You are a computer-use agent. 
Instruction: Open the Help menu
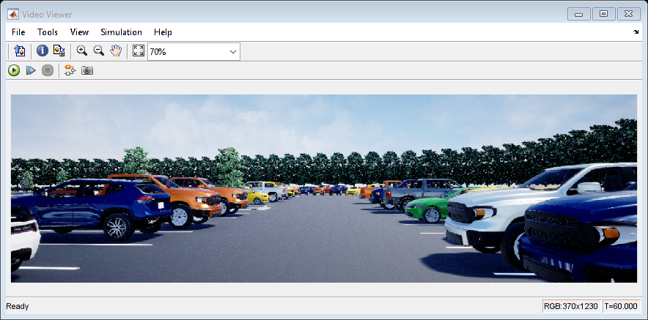click(x=163, y=32)
